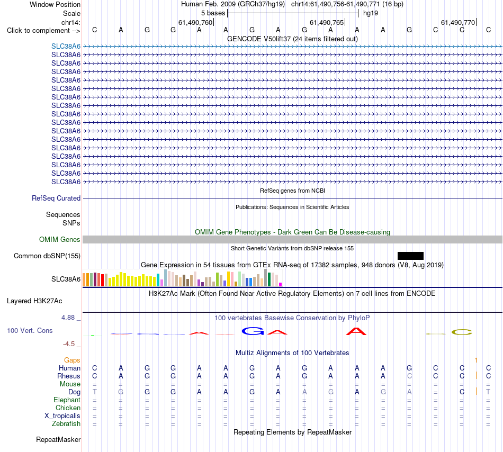Screen dimensions: 503x452
Task: Click SLC38A6 label beside GTEx bar chart
Action: click(66, 279)
